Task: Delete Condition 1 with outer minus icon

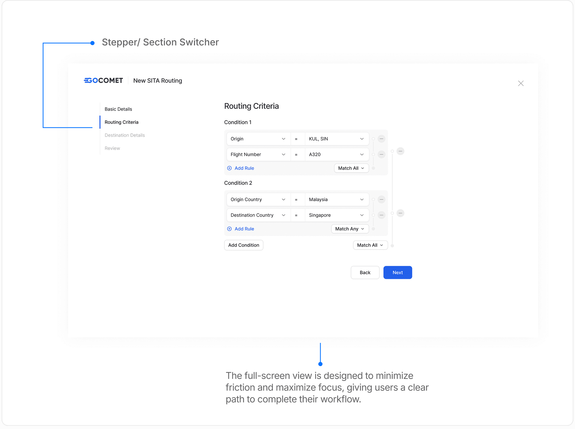Action: coord(400,151)
